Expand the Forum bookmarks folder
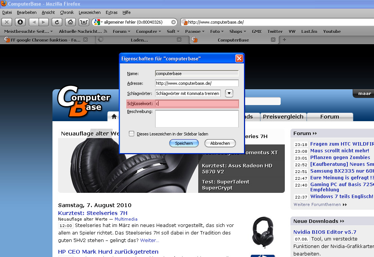 [121, 32]
